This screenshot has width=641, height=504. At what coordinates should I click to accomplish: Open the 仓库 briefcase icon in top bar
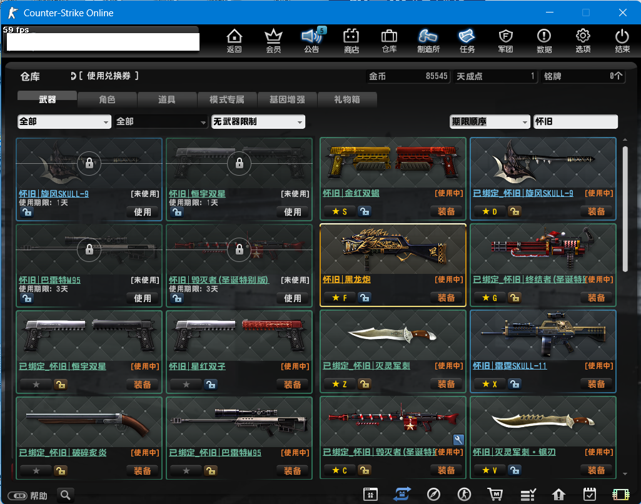tap(389, 41)
